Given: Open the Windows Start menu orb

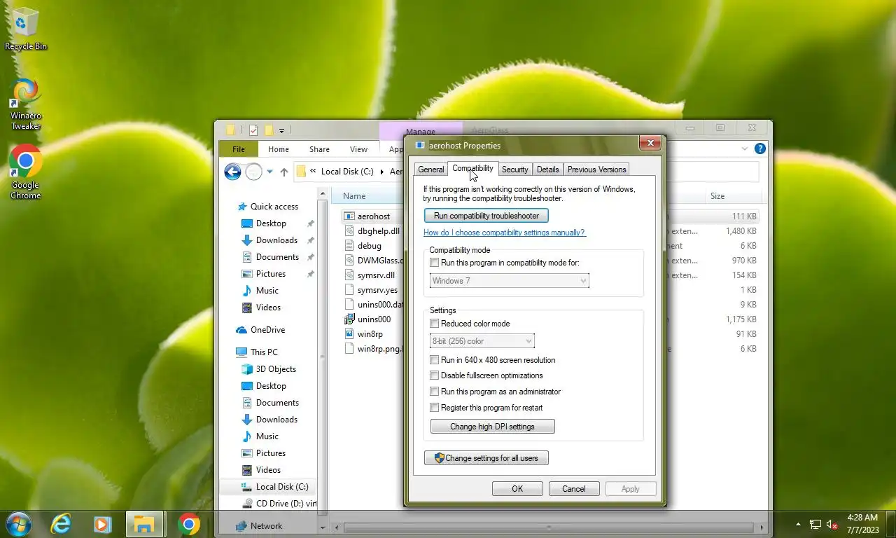Looking at the screenshot, I should click(x=18, y=524).
